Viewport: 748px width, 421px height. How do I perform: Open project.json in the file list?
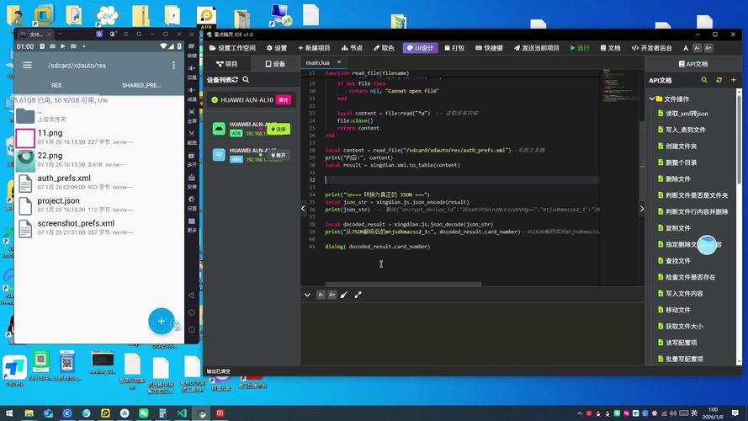pos(98,205)
